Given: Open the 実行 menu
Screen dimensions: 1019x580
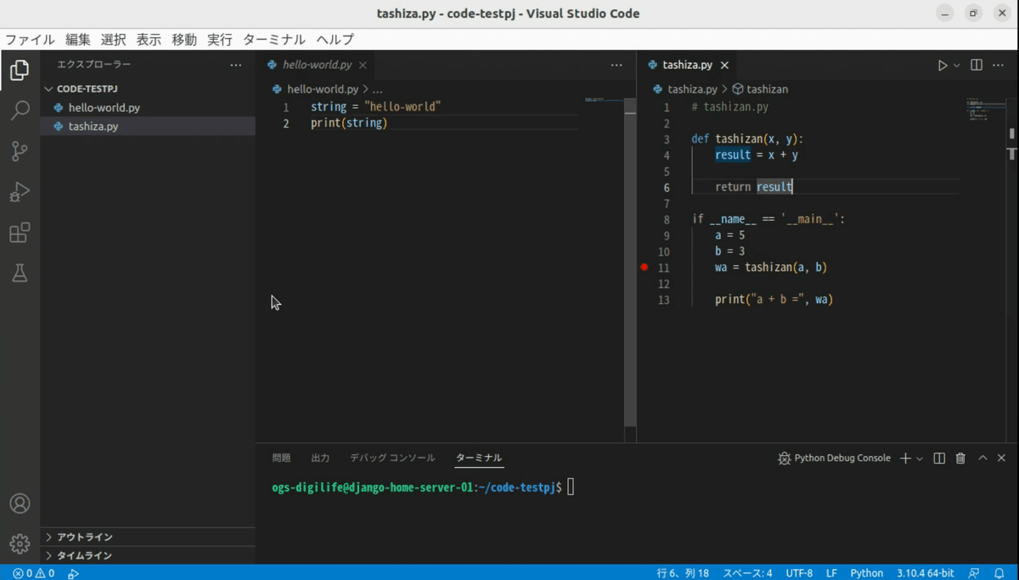Looking at the screenshot, I should click(219, 39).
